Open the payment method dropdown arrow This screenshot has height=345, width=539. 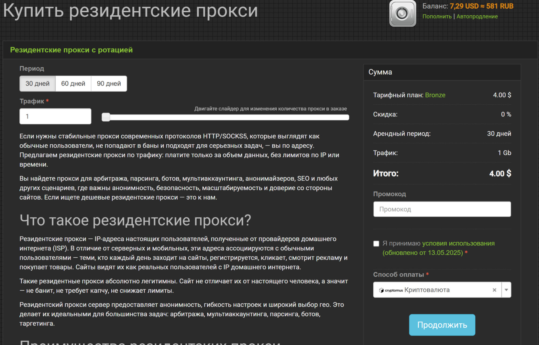pyautogui.click(x=506, y=290)
